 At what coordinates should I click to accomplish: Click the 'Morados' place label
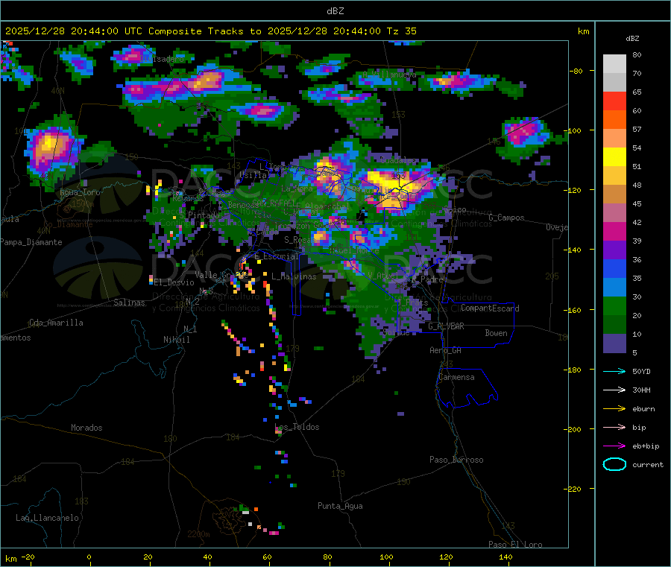86,428
